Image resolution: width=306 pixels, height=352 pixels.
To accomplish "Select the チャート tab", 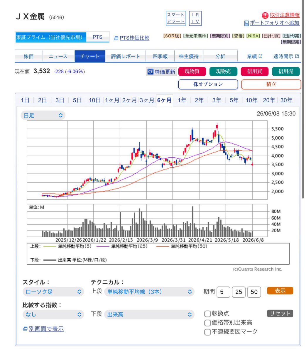I will [90, 56].
